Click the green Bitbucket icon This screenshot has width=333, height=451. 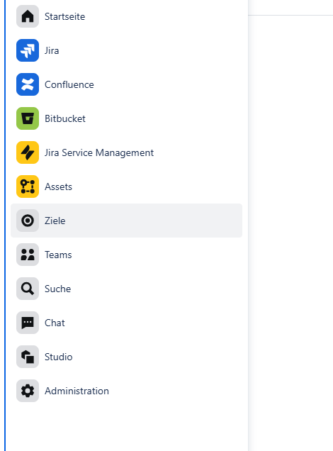(x=28, y=118)
